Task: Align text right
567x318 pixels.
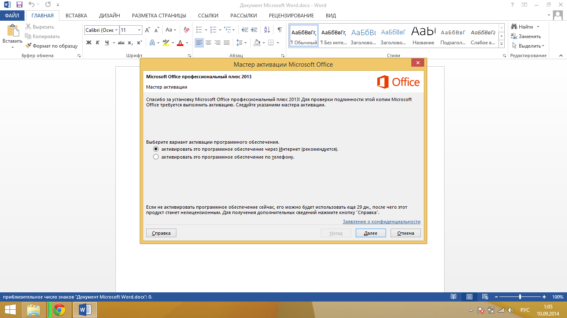Action: coord(218,43)
